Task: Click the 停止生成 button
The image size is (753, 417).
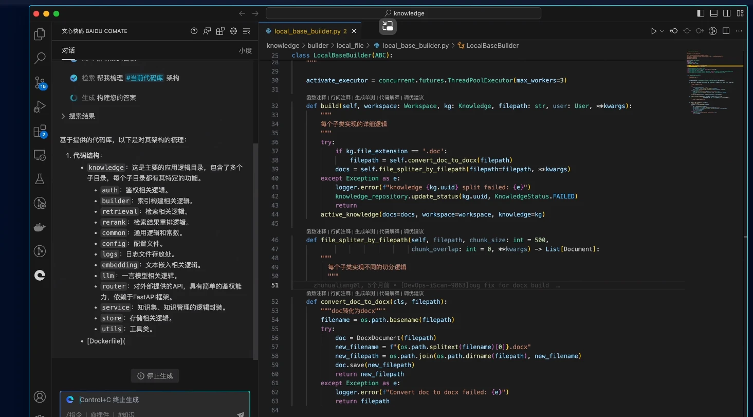Action: tap(155, 376)
